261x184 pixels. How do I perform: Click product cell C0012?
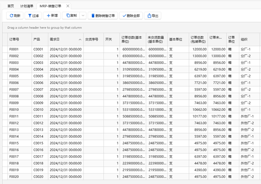40,123
